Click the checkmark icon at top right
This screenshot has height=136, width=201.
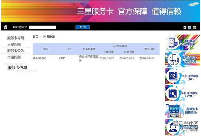185,27
